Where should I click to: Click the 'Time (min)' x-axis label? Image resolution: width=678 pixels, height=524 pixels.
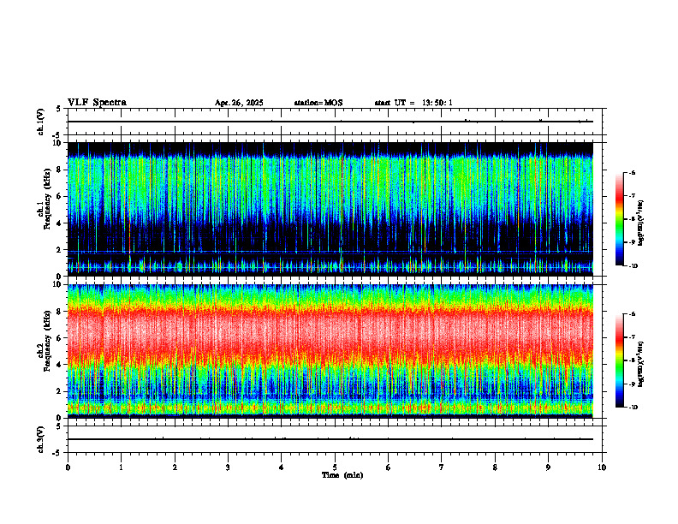(x=342, y=475)
